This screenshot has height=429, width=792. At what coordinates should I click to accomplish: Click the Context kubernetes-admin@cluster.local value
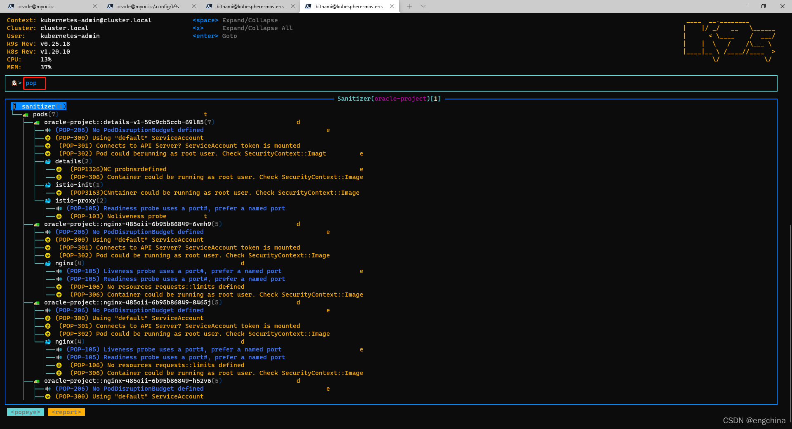coord(96,20)
